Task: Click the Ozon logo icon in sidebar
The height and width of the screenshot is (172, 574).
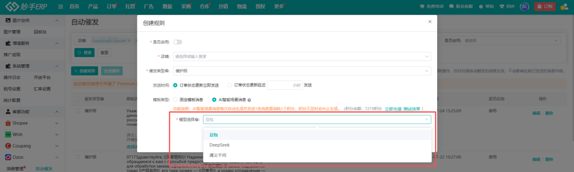Action: coord(8,157)
